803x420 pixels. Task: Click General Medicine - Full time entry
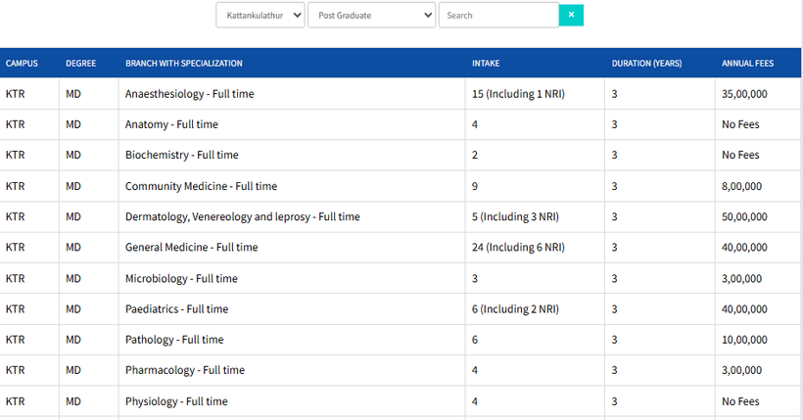[x=191, y=248]
